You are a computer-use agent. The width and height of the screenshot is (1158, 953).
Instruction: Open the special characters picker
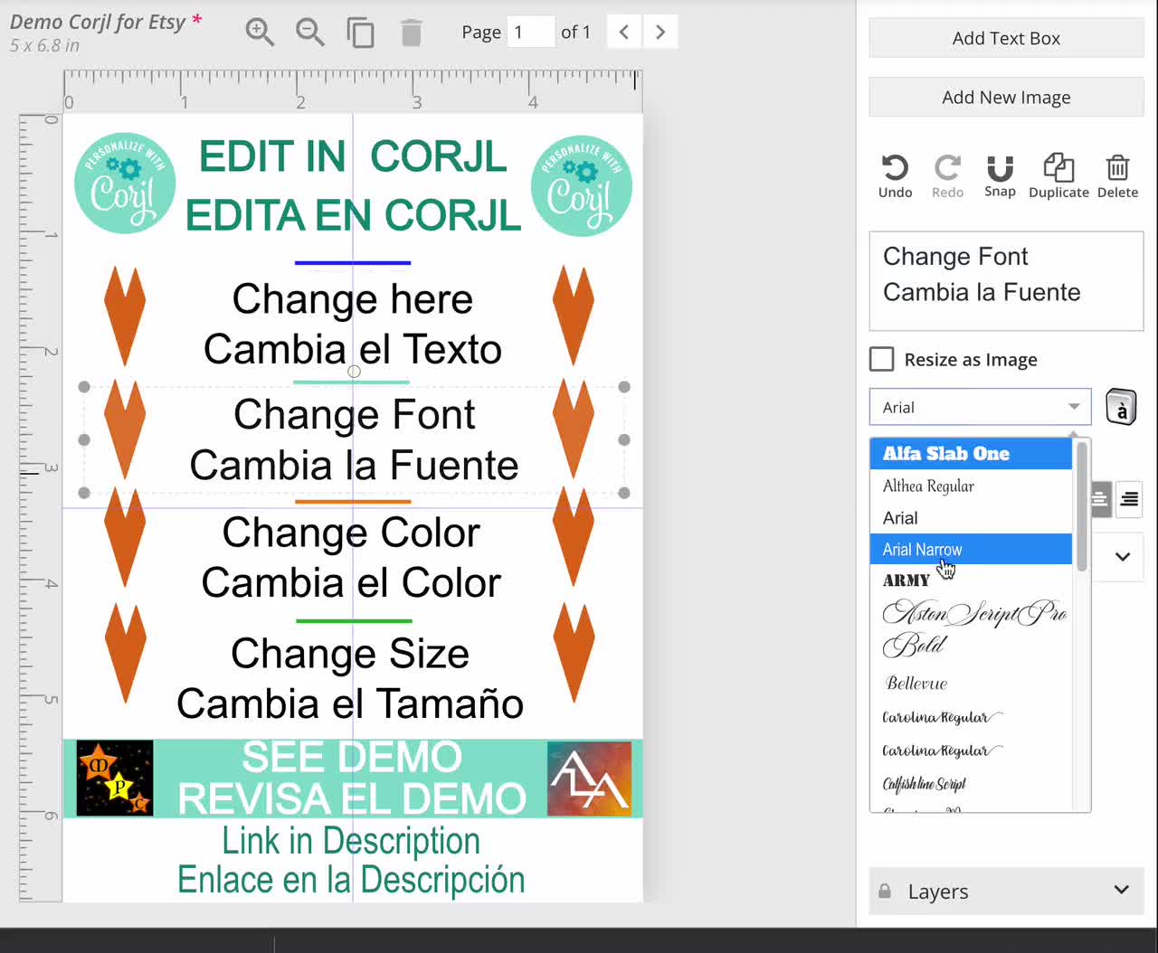(x=1121, y=407)
